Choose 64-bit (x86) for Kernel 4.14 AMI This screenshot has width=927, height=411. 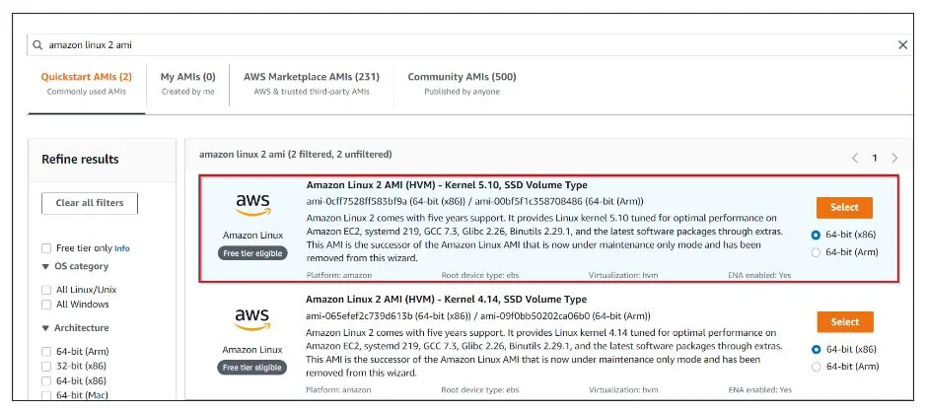pos(817,350)
